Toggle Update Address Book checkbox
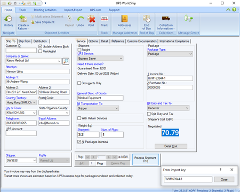This screenshot has width=240, height=192. click(x=40, y=46)
